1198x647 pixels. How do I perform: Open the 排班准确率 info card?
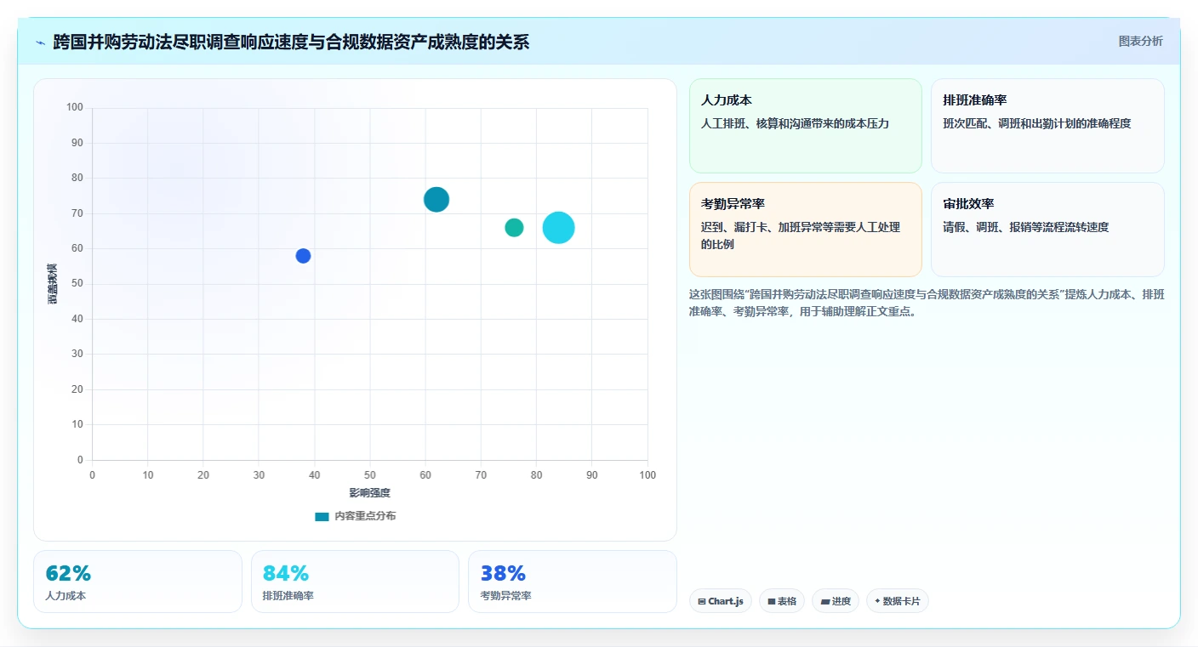click(1047, 126)
